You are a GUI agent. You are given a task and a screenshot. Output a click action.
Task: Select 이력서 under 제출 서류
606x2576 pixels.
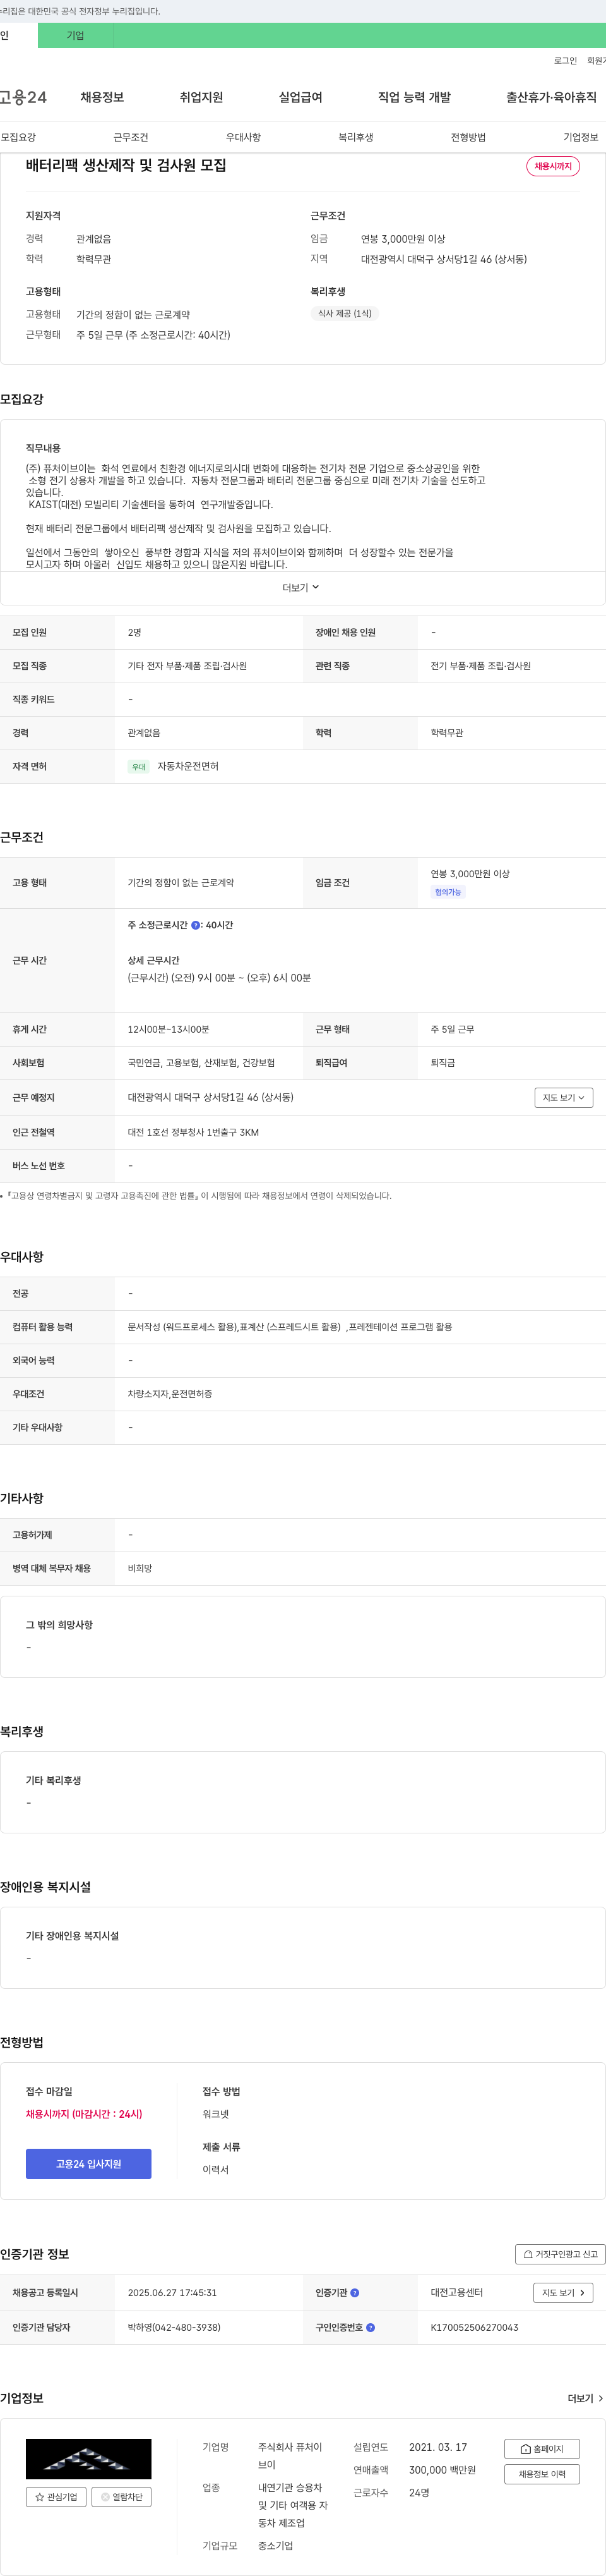[x=216, y=2169]
